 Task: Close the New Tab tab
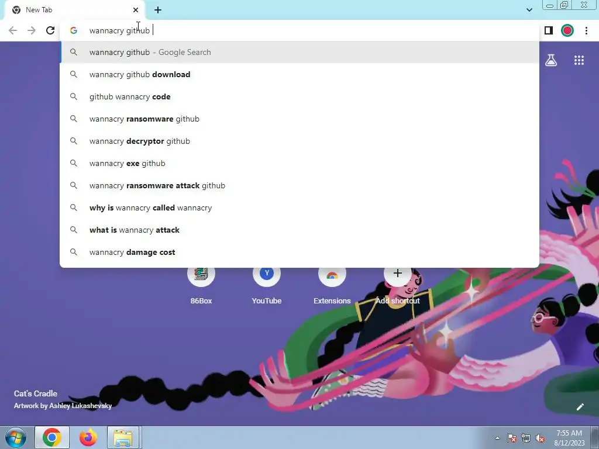tap(136, 10)
